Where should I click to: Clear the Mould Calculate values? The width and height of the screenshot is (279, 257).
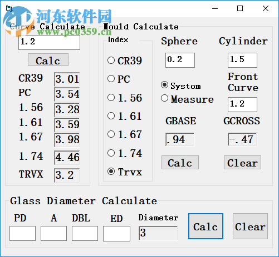click(242, 163)
